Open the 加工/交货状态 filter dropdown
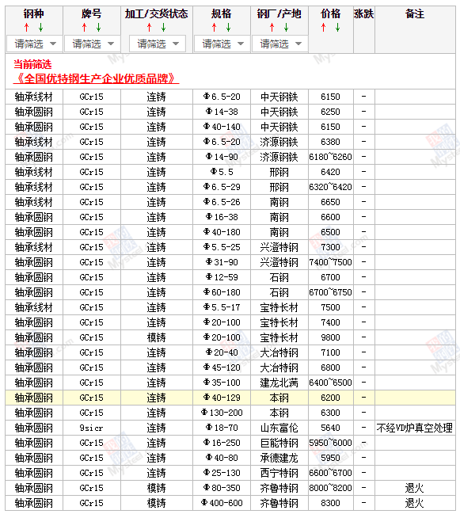This screenshot has width=460, height=514. pyautogui.click(x=158, y=44)
